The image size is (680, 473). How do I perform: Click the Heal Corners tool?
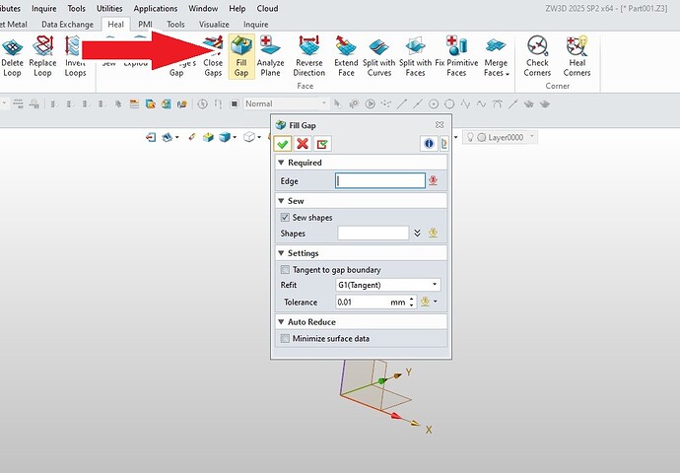pyautogui.click(x=577, y=55)
